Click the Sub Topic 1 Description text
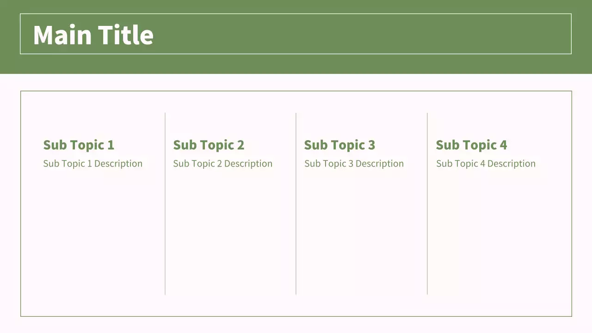 point(92,164)
